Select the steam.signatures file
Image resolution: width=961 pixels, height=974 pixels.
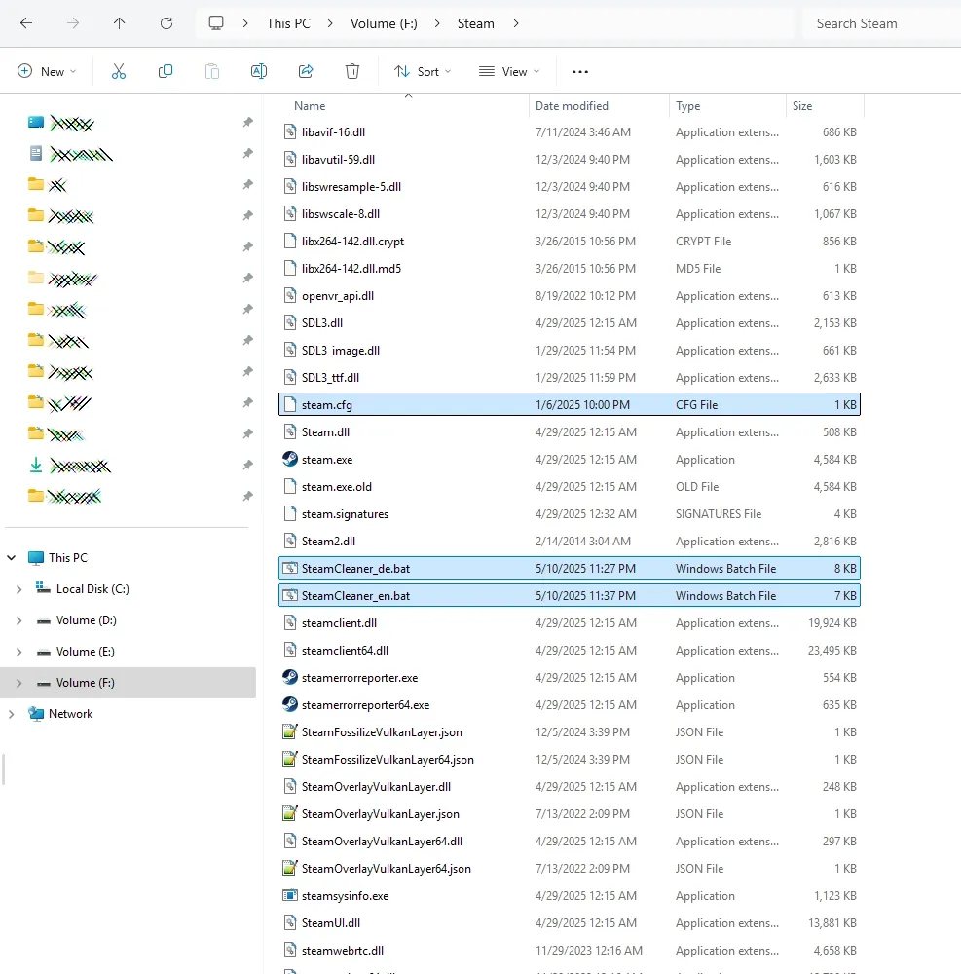(570, 513)
